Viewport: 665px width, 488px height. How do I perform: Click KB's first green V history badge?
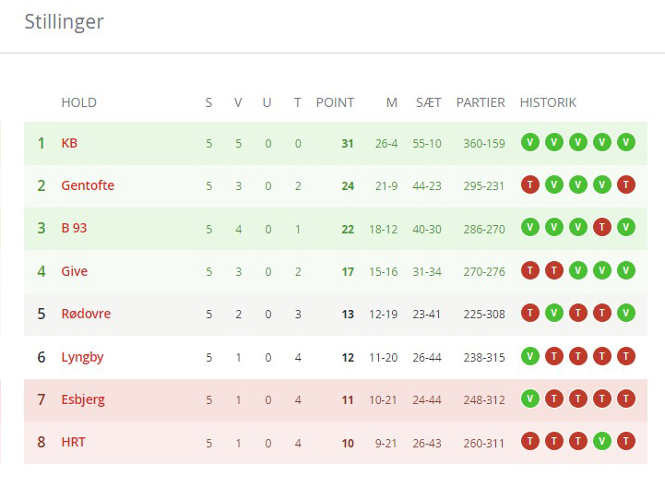point(530,142)
